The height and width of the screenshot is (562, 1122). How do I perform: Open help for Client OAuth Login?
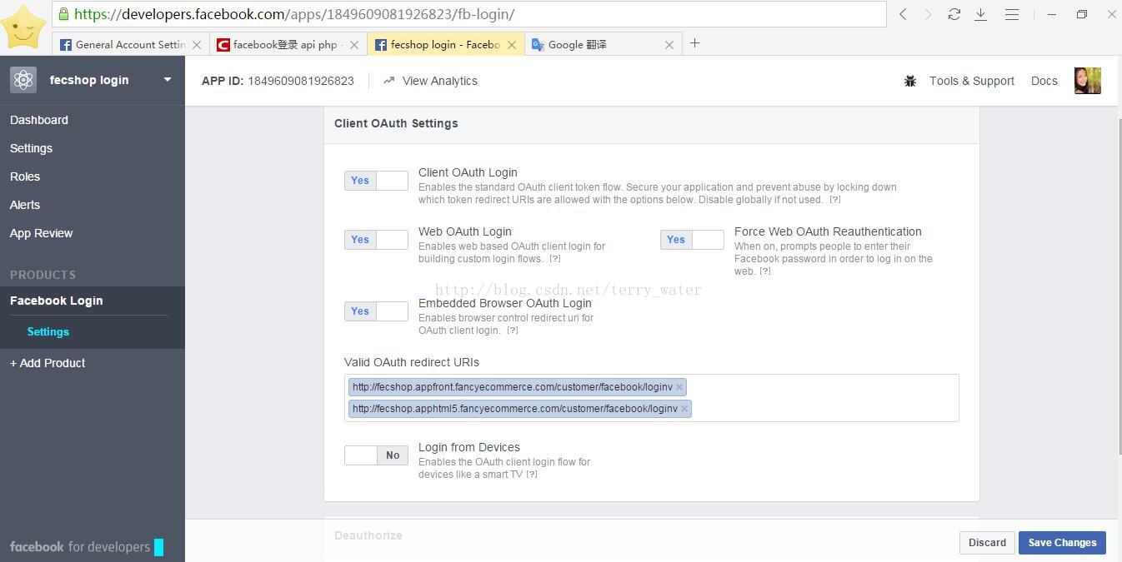(x=834, y=200)
